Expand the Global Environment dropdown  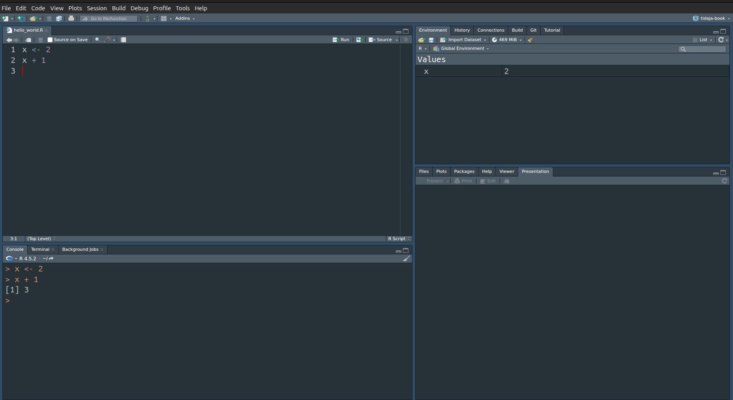click(461, 49)
